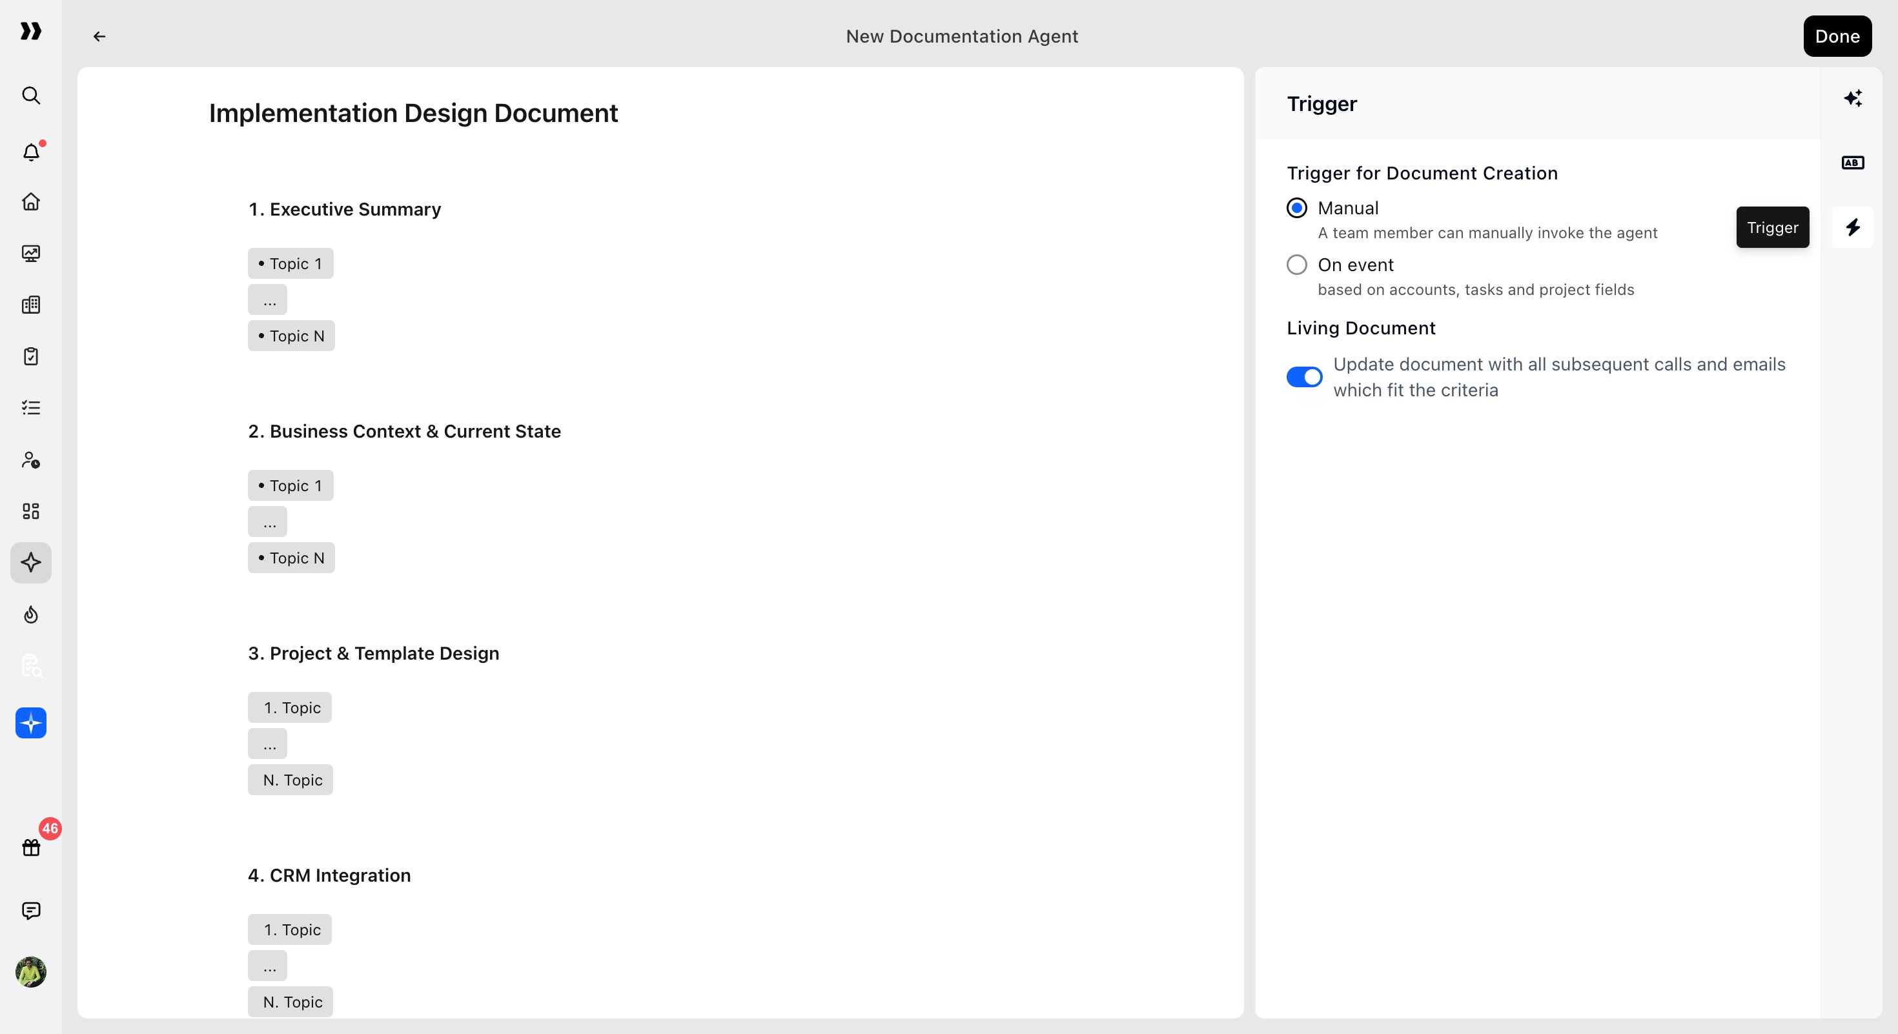Viewport: 1898px width, 1034px height.
Task: Click the Implementation Design Document title
Action: (413, 113)
